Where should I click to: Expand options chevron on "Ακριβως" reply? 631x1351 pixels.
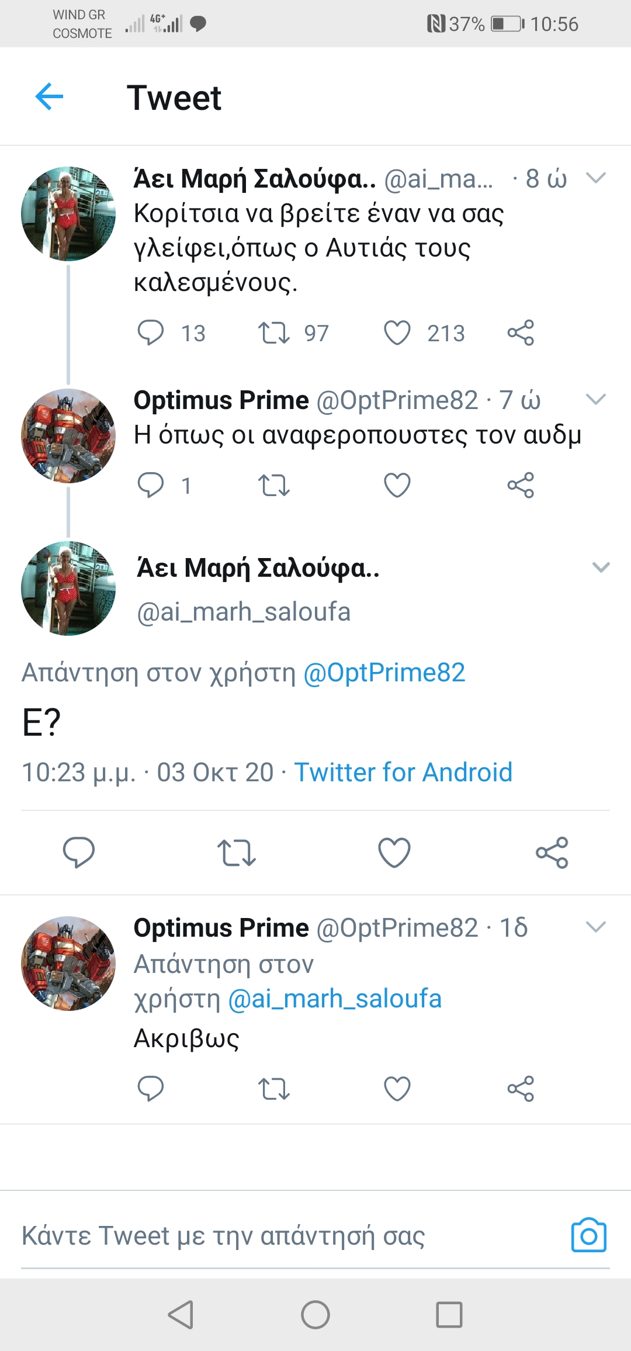[595, 927]
